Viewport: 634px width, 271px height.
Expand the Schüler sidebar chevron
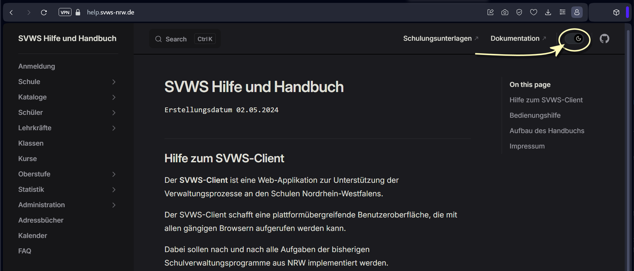pyautogui.click(x=114, y=113)
